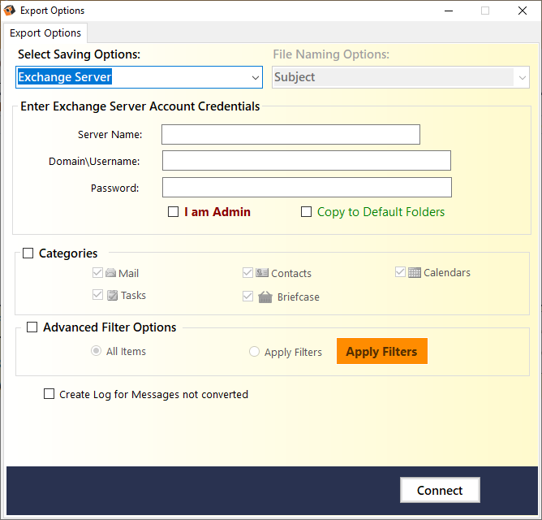Toggle the Briefcase category checkbox
Viewport: 542px width, 520px height.
[x=247, y=297]
